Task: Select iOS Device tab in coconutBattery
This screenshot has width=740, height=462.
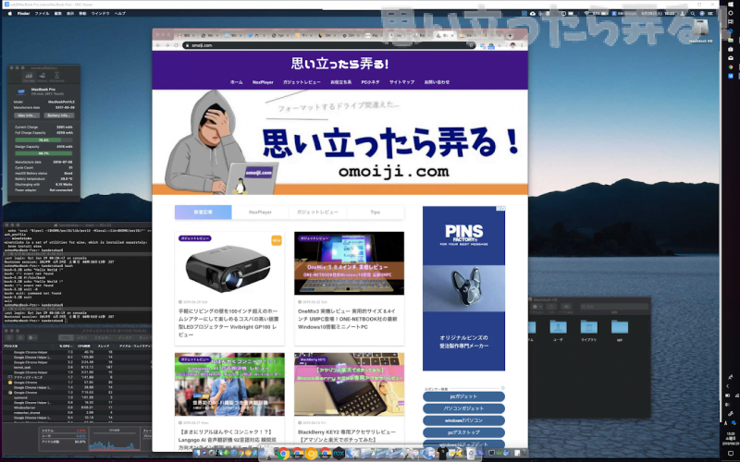Action: (x=56, y=78)
